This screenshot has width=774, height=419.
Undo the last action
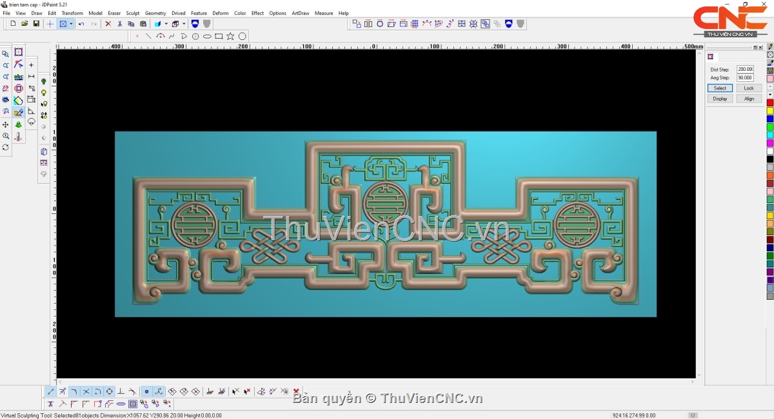coord(81,24)
